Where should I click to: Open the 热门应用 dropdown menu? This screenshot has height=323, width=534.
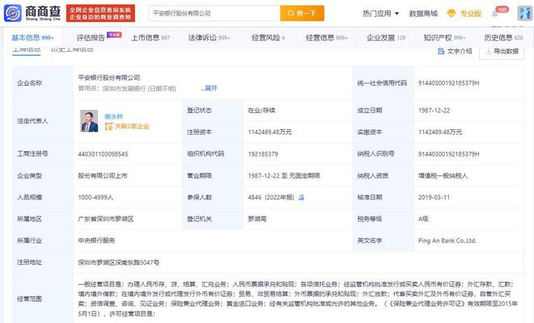tap(379, 14)
